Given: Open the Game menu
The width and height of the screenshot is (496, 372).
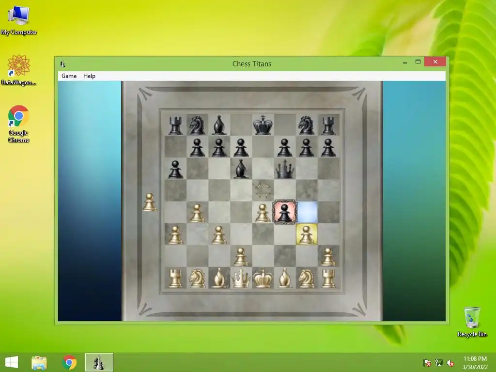Looking at the screenshot, I should [x=69, y=76].
